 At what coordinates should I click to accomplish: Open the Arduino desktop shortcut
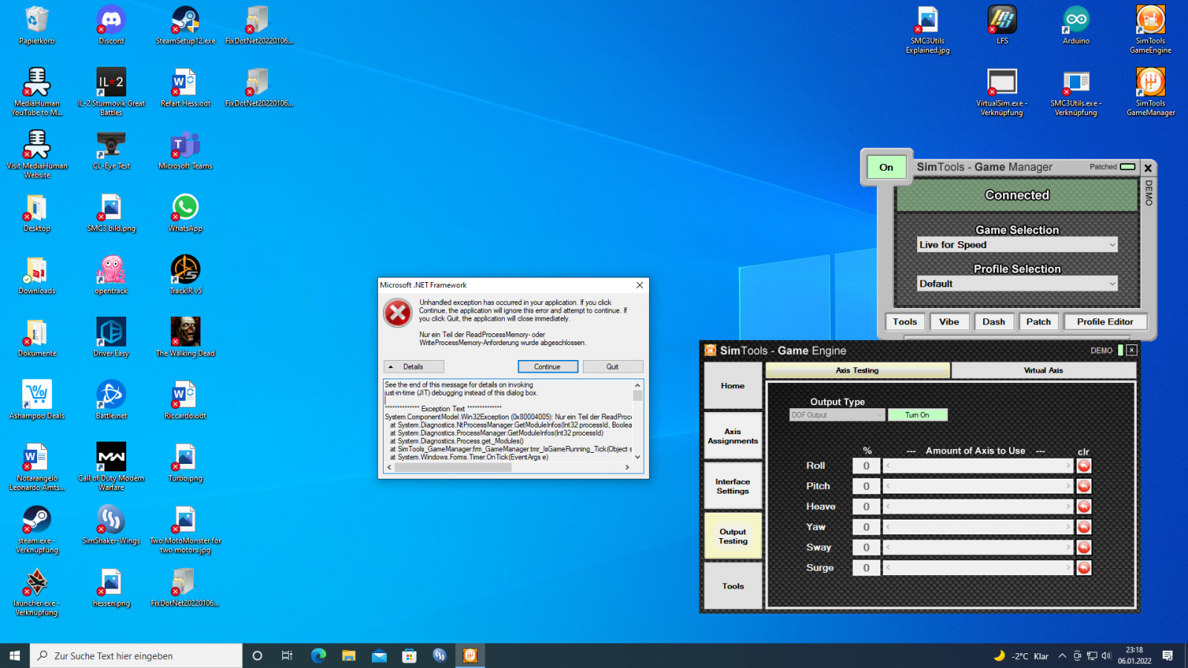(1076, 25)
